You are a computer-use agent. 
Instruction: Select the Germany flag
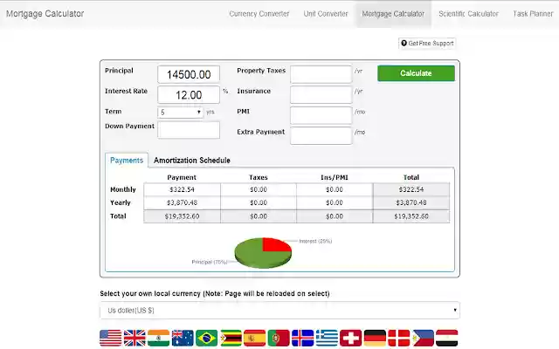(x=375, y=338)
